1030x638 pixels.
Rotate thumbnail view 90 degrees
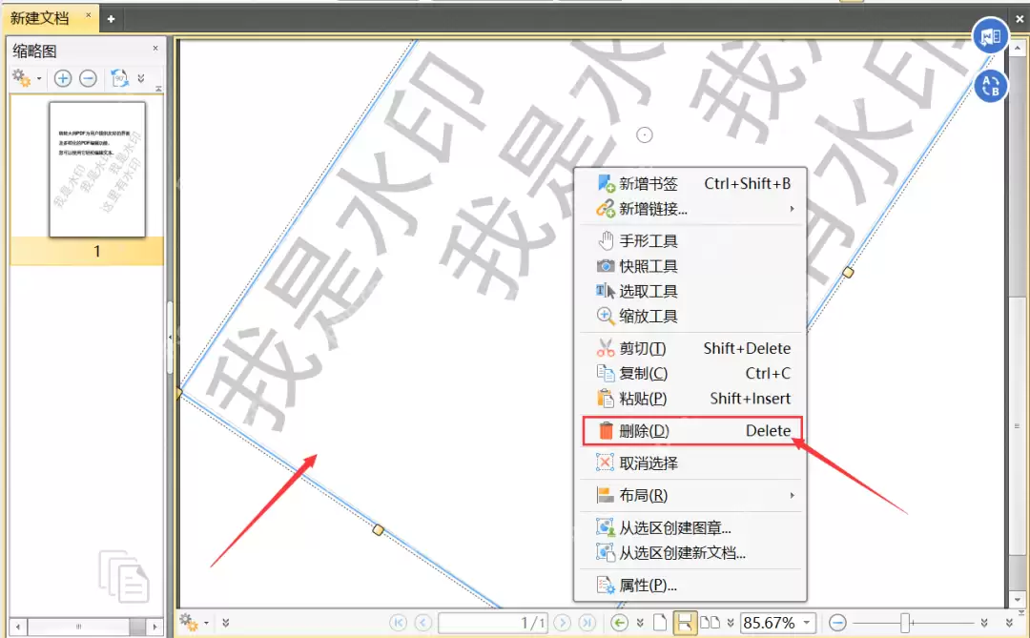119,78
